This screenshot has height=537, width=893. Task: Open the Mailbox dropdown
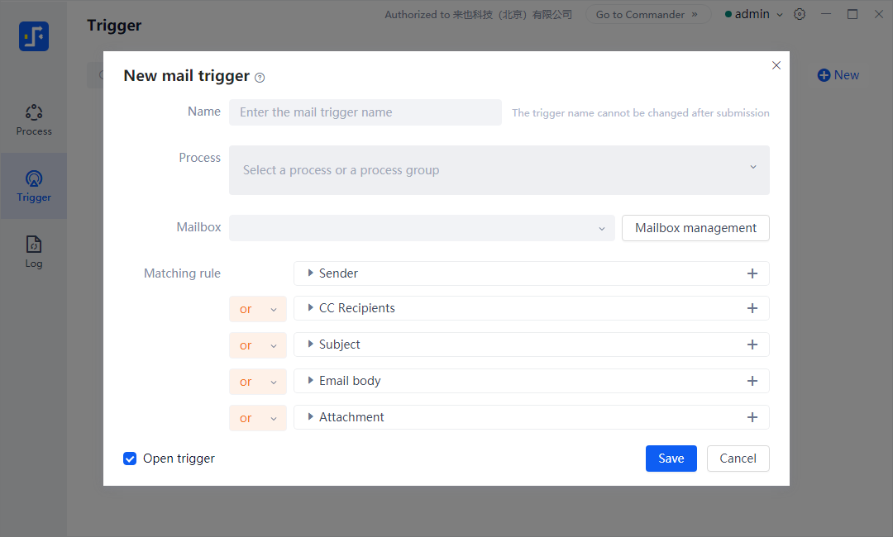(422, 228)
